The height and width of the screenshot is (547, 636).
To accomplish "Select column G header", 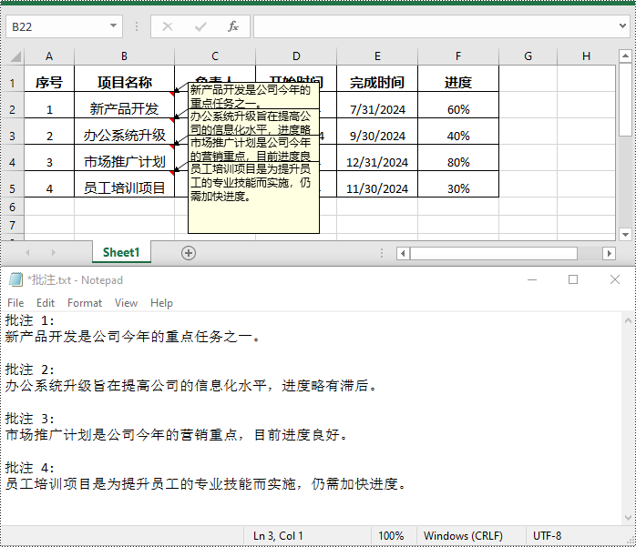I will [x=528, y=56].
